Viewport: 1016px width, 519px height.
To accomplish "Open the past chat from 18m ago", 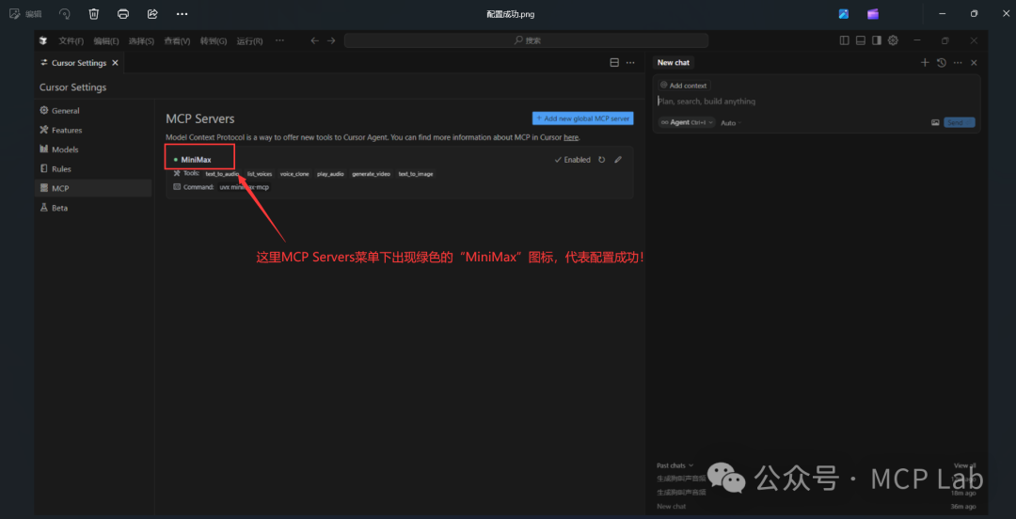I will pyautogui.click(x=817, y=493).
